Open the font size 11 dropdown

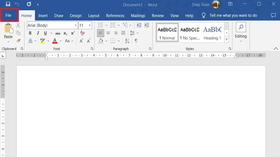click(x=90, y=25)
